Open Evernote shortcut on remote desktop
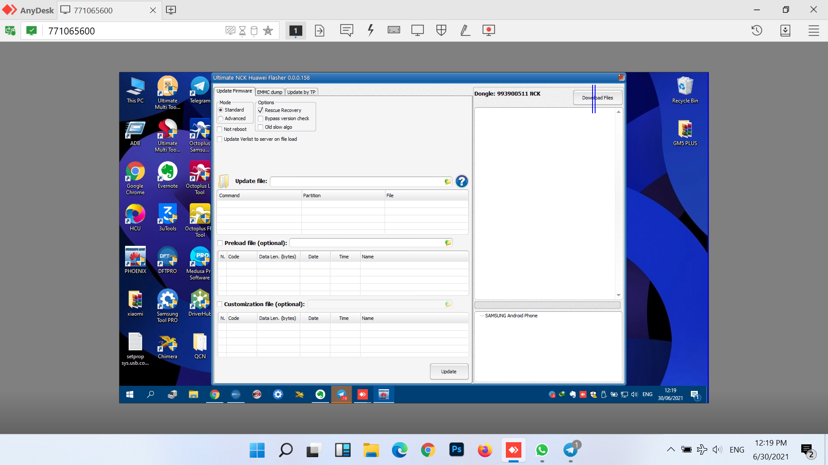Image resolution: width=828 pixels, height=465 pixels. pos(167,175)
